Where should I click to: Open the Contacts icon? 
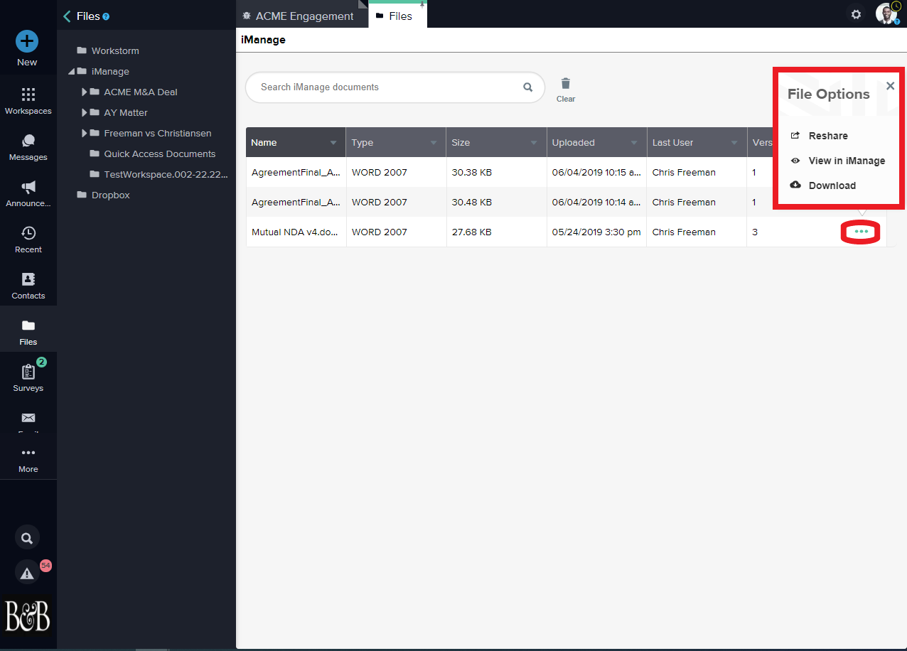(28, 279)
